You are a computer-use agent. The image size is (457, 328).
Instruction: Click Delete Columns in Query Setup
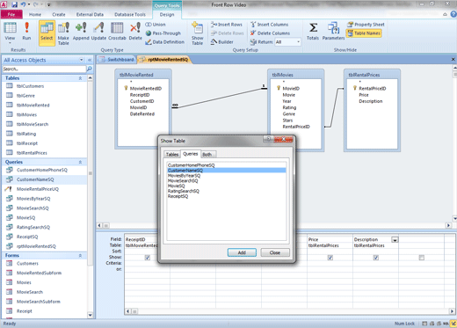pos(270,33)
